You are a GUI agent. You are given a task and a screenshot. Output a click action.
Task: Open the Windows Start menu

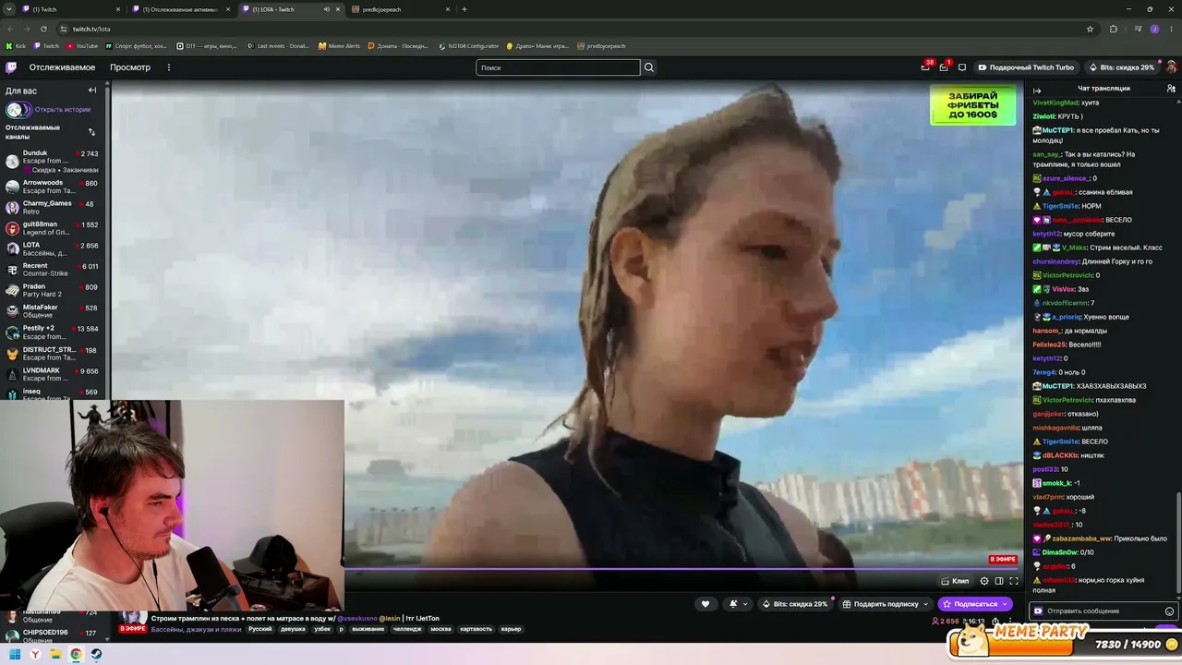pyautogui.click(x=15, y=654)
